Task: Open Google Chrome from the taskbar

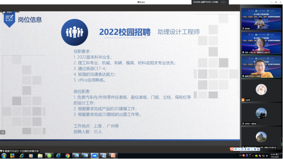Action: (x=67, y=156)
